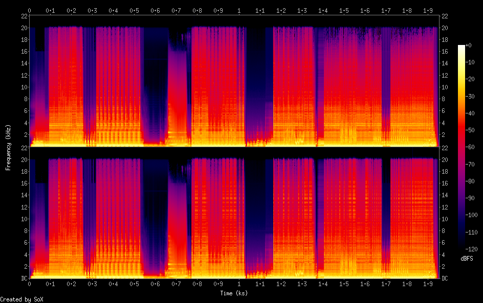Click the "DC" label at the bottom-right corner
This screenshot has height=303, width=483.
445,278
